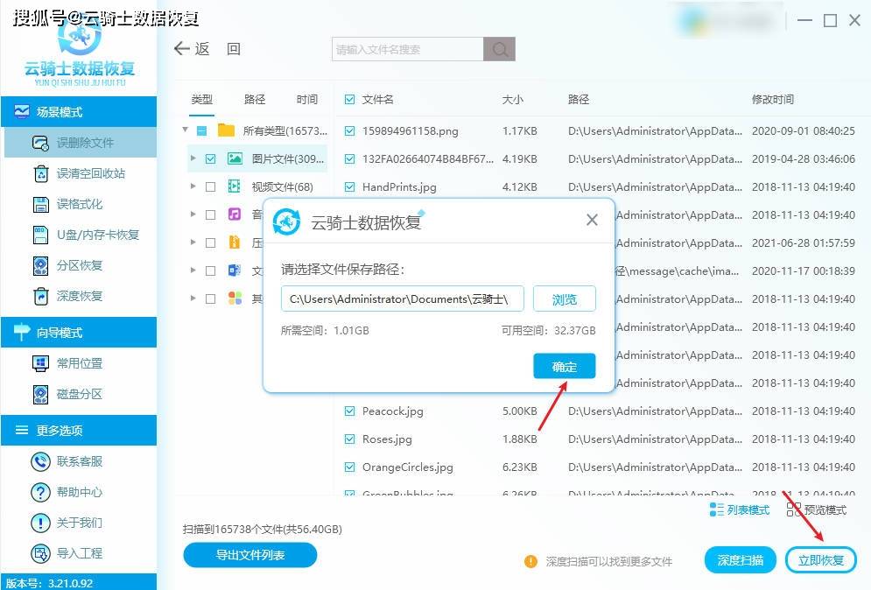Expand the 图片文件 tree node
The image size is (871, 590).
[x=193, y=159]
